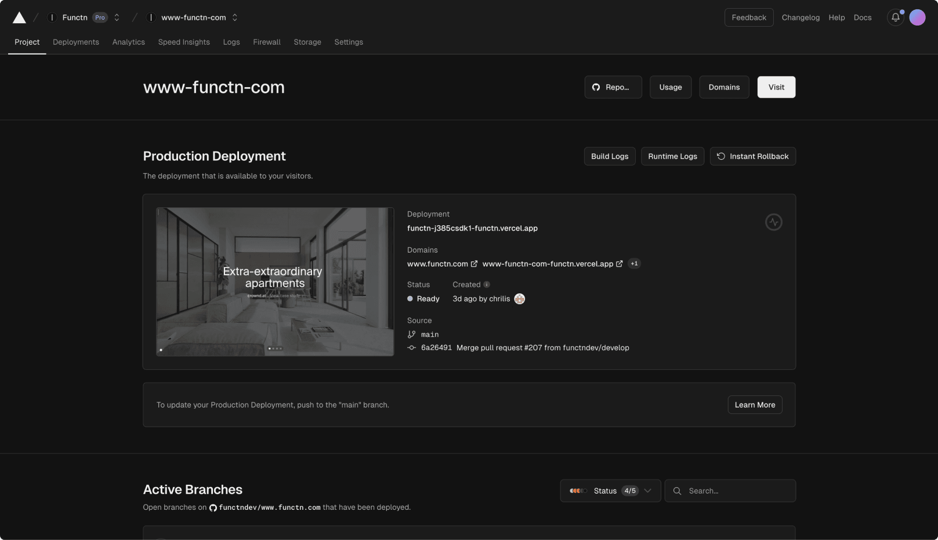Click the Vercel triangle logo
The image size is (938, 540).
[x=19, y=18]
